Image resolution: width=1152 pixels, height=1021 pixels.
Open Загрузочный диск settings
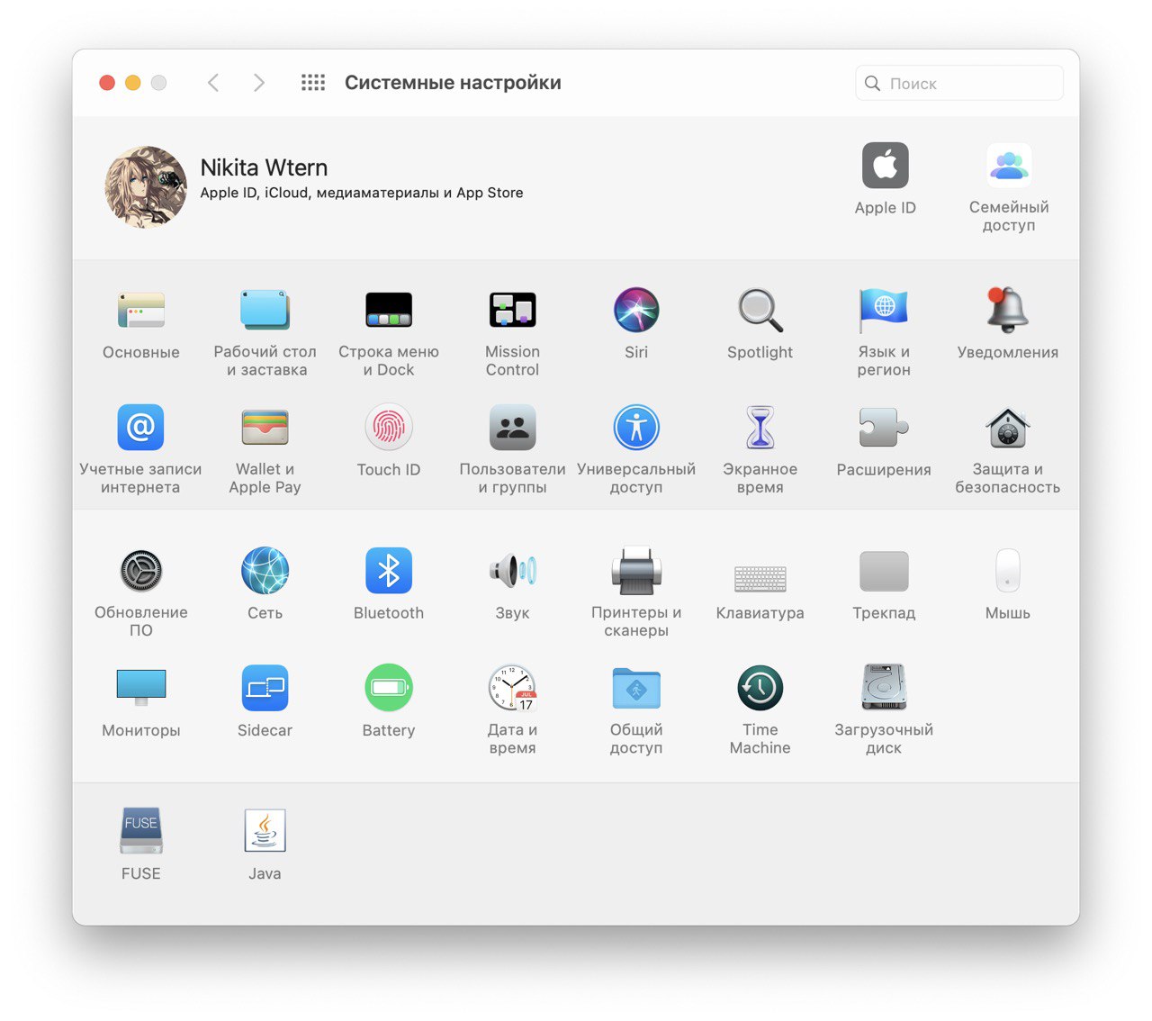click(x=884, y=688)
